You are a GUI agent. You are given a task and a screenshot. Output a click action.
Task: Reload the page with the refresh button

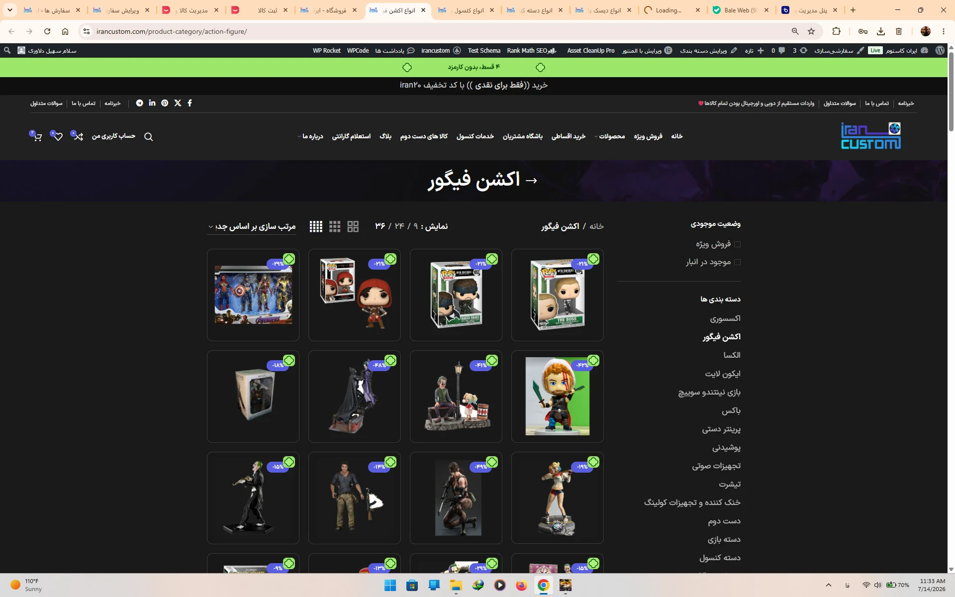pos(47,31)
